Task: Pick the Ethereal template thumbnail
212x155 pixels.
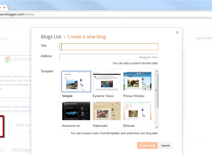Action: point(137,111)
